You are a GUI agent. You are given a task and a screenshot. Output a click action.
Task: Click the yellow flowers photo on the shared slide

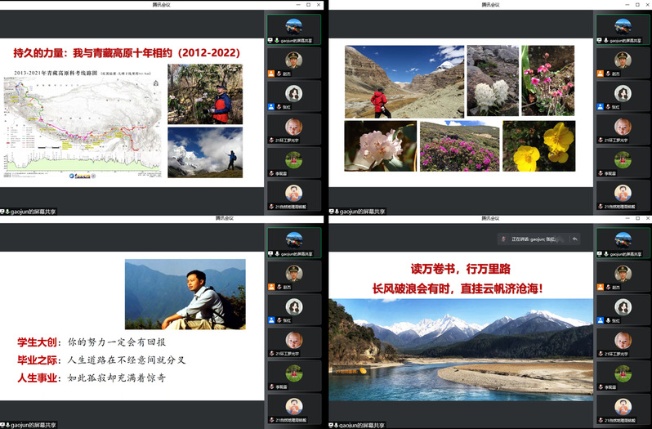click(x=538, y=145)
